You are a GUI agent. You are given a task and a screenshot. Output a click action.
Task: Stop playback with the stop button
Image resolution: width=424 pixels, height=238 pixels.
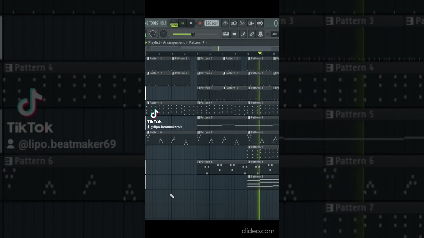tap(191, 23)
